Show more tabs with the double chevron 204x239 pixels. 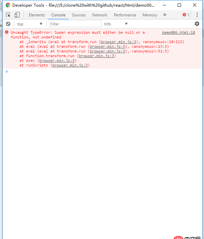pyautogui.click(x=165, y=15)
